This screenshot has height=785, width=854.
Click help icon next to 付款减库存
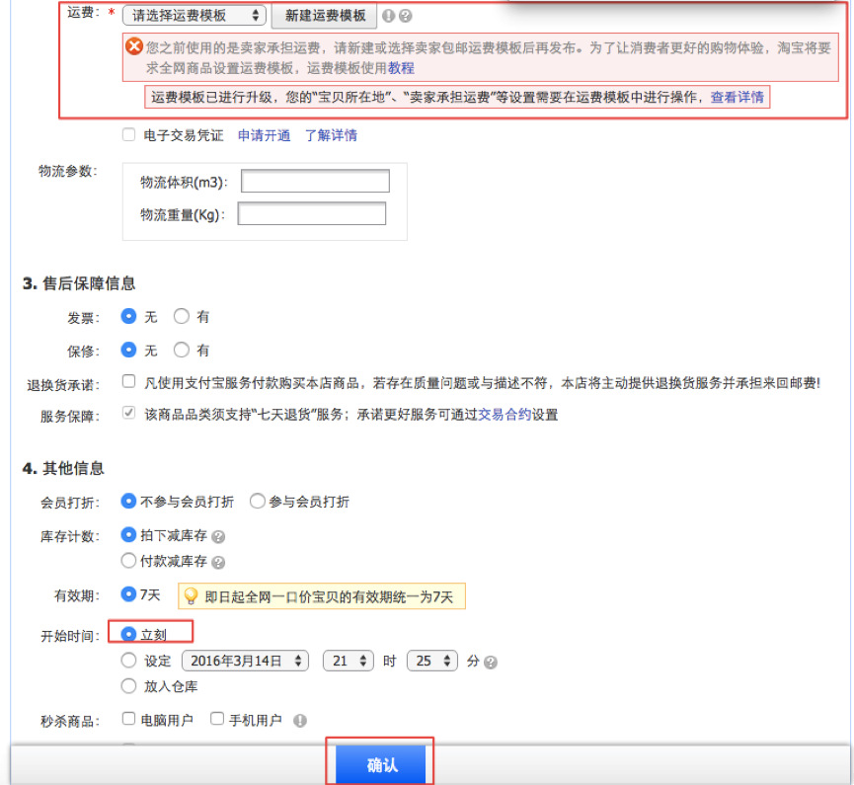pyautogui.click(x=218, y=563)
